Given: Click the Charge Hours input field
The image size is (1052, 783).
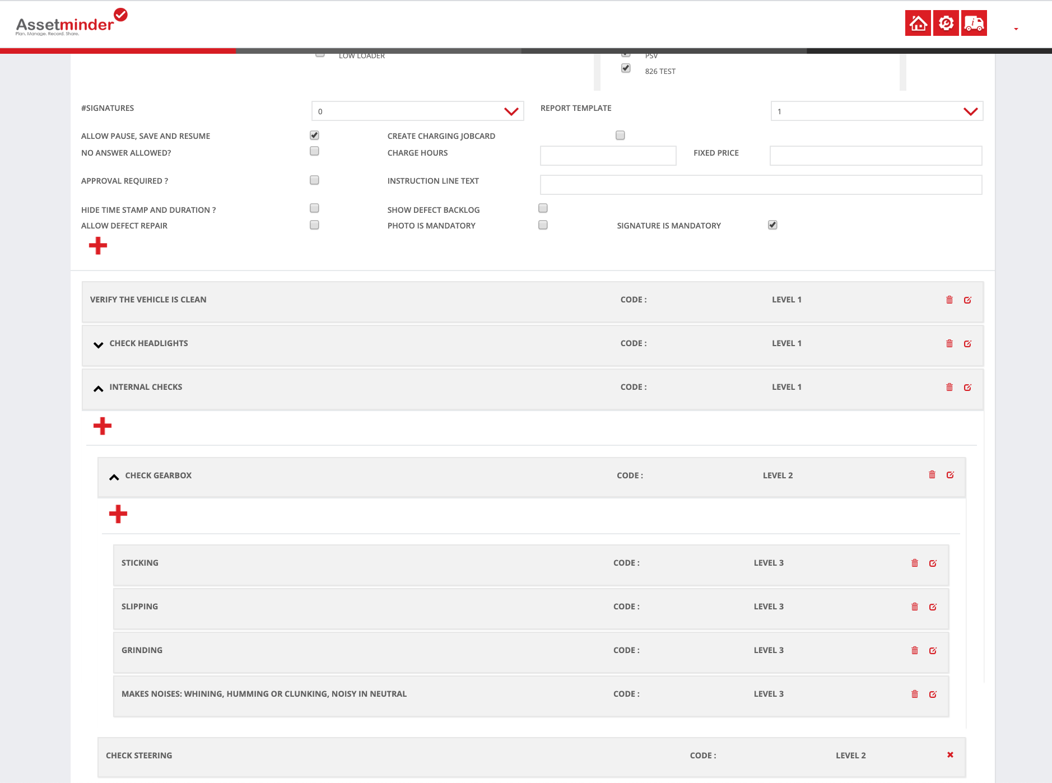Looking at the screenshot, I should point(608,156).
